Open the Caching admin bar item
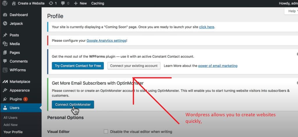Screen dimensions: 298x137 coord(97,3)
